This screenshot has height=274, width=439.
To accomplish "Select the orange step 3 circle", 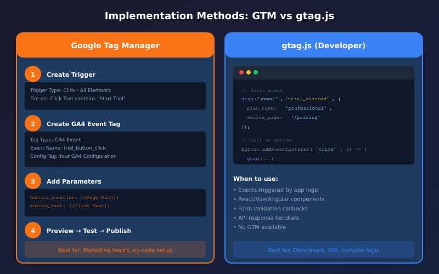I will point(33,181).
